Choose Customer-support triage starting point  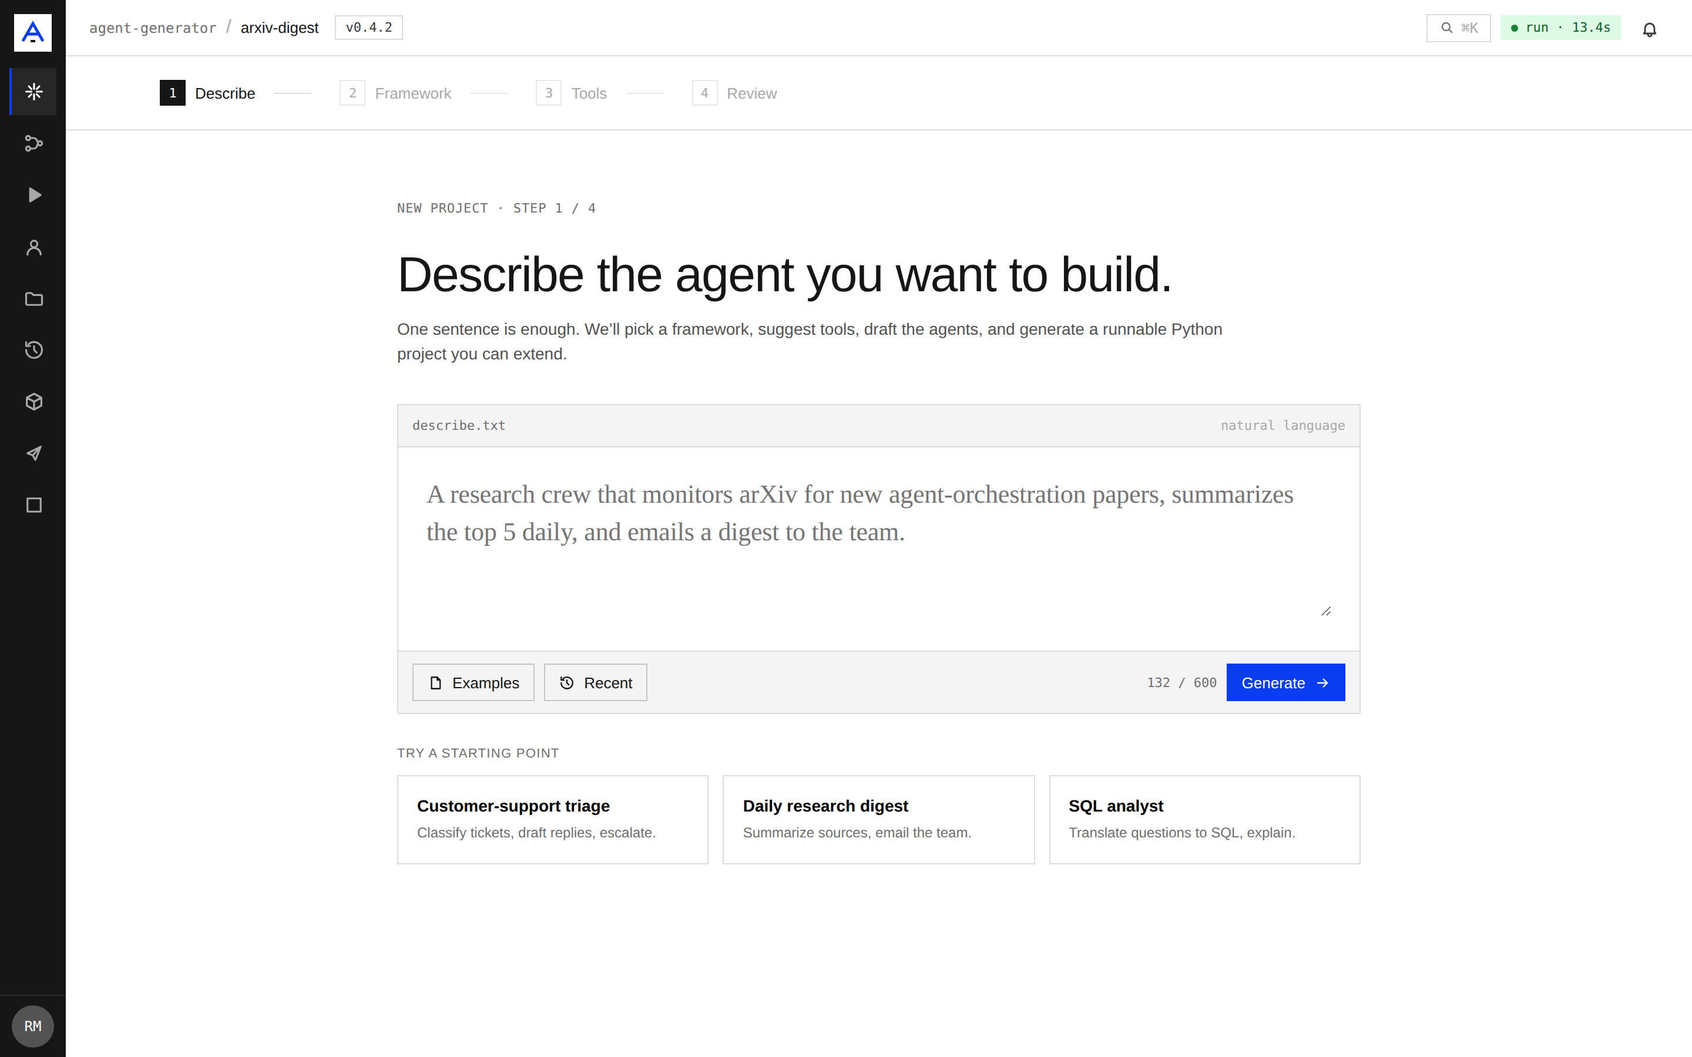click(x=552, y=819)
